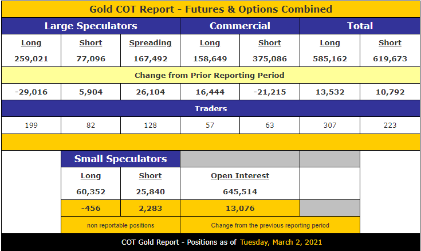
Task: Select the Open Interest value 645,514
Action: (x=239, y=192)
